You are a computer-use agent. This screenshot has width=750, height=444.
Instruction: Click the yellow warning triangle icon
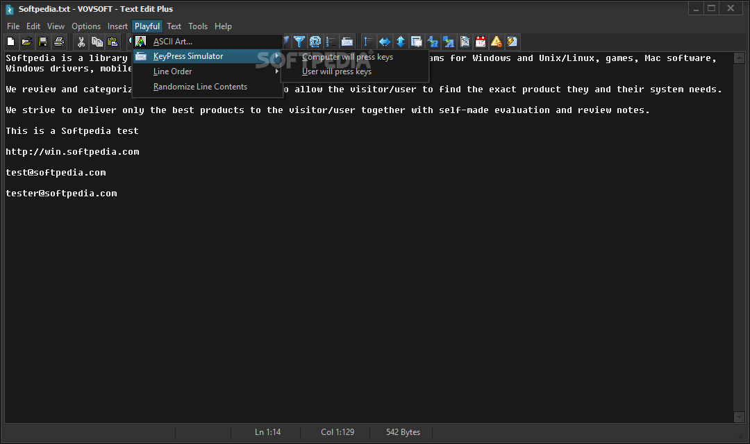click(x=497, y=42)
